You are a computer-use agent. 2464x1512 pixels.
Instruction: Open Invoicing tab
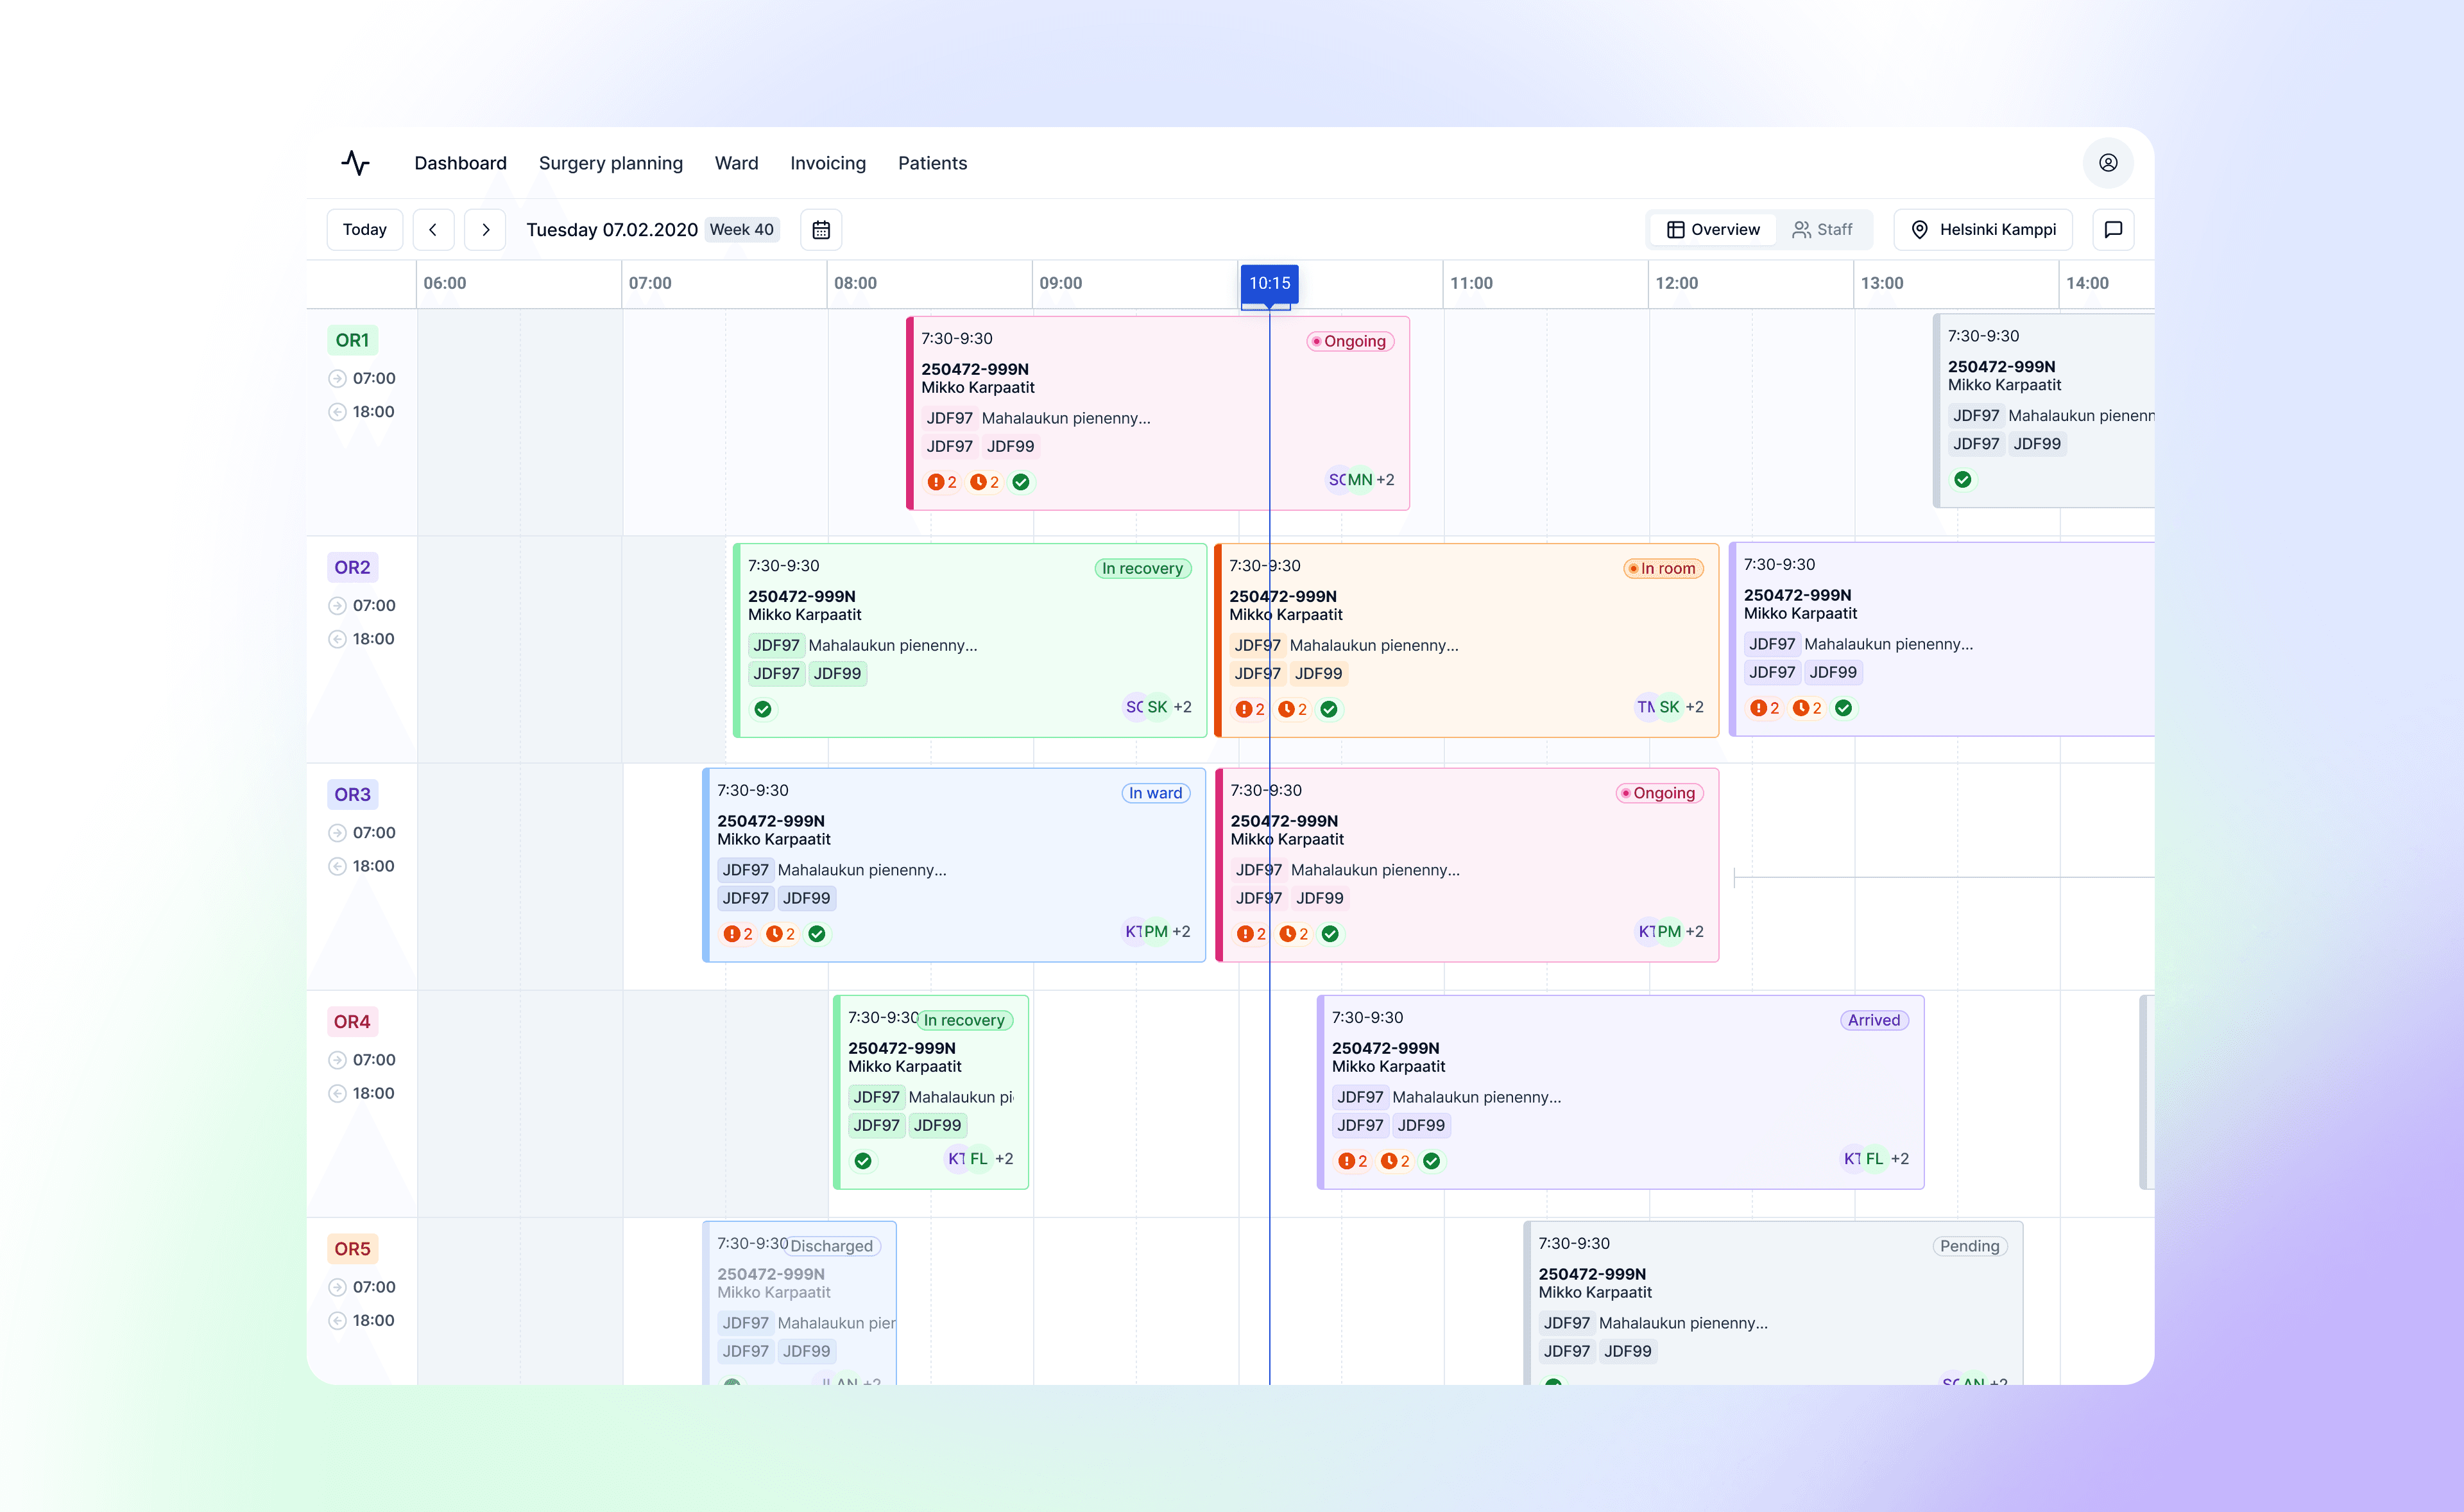(x=827, y=163)
